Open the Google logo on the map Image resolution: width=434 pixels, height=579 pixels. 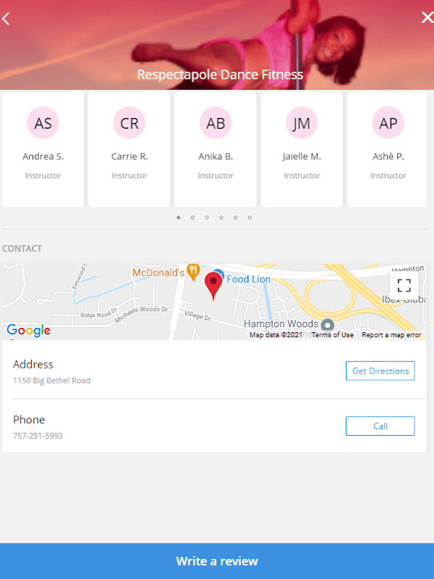[28, 330]
